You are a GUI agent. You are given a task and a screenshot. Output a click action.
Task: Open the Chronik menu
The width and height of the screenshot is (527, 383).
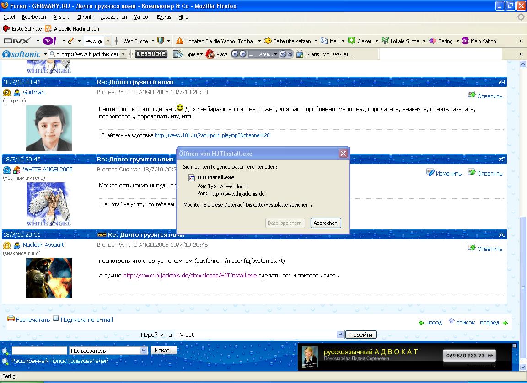pyautogui.click(x=85, y=17)
